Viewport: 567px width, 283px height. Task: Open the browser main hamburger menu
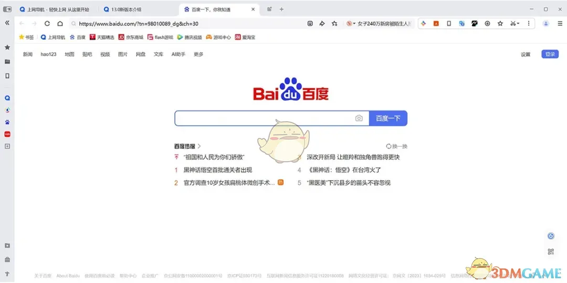(560, 24)
